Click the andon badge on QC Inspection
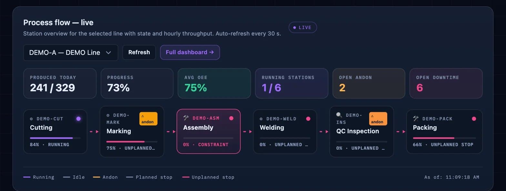Screen dimensions: 506x191 click(x=378, y=119)
